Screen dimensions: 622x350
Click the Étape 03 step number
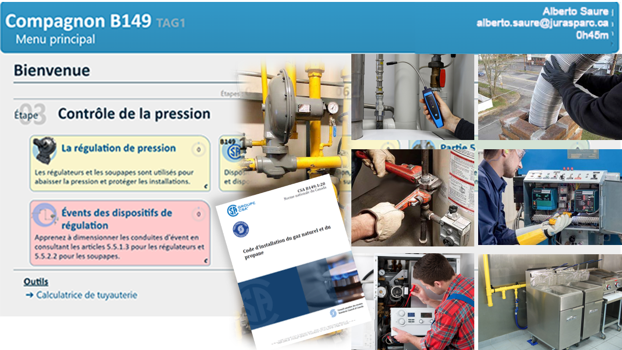tap(30, 115)
